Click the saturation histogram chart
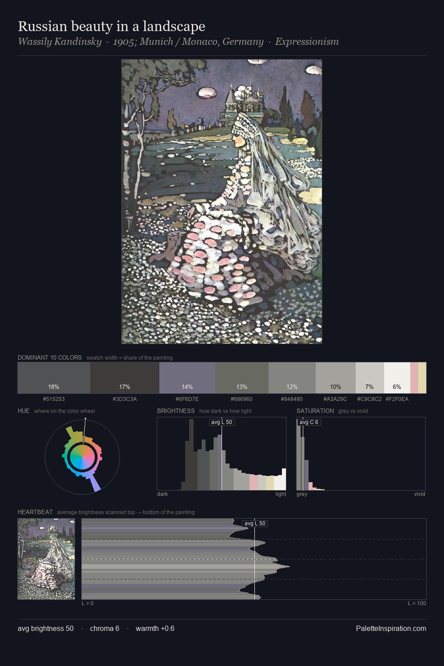444x666 pixels. coord(361,454)
